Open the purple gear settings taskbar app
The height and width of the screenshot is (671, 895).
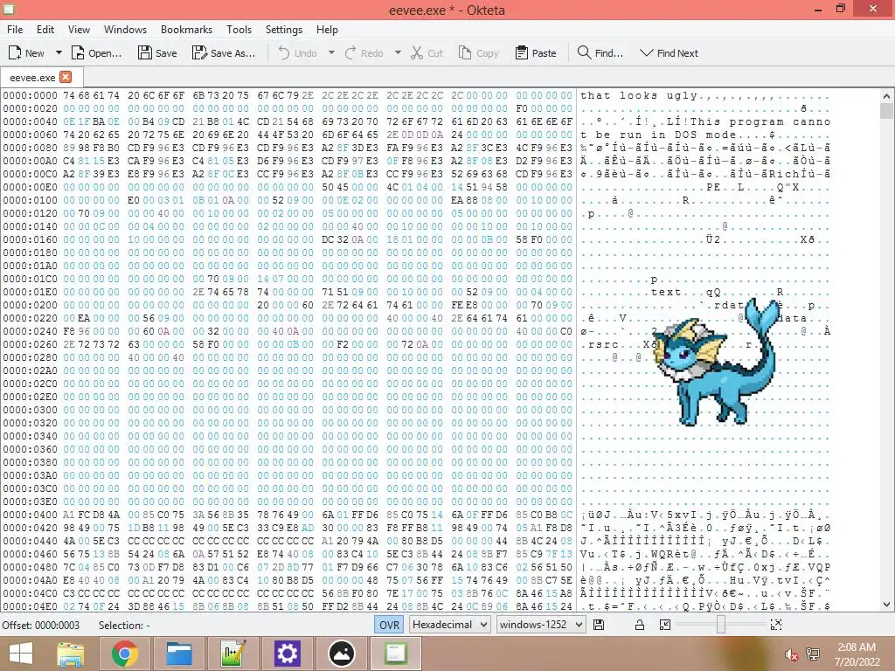coord(287,654)
